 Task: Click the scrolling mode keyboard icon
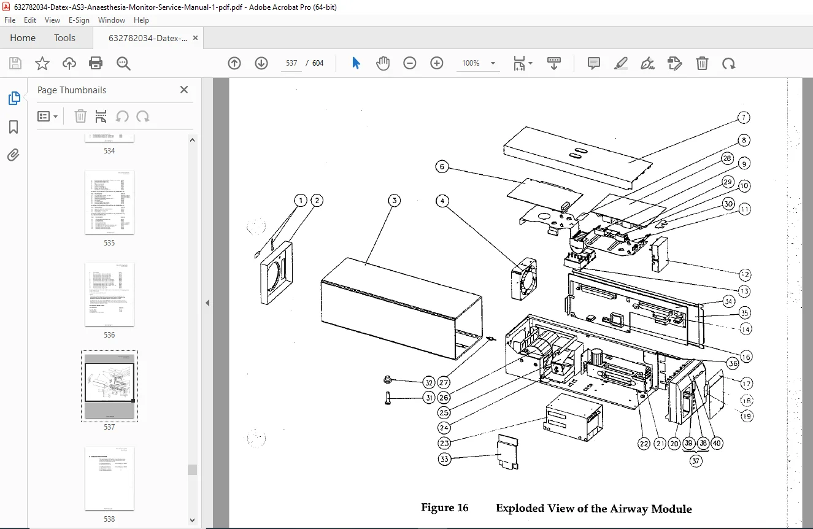pos(554,63)
